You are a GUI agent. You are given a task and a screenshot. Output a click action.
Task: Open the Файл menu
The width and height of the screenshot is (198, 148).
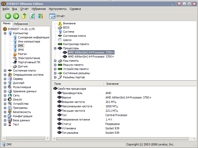click(6, 9)
